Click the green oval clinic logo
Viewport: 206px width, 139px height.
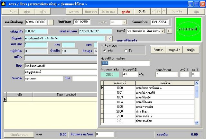[x=188, y=29]
